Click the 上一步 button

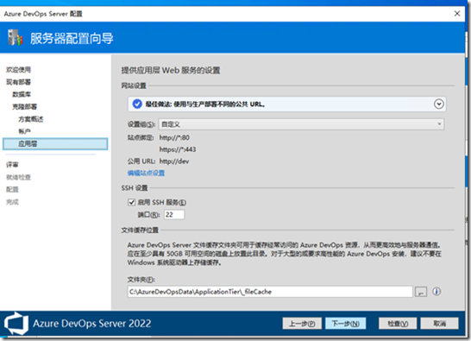click(302, 324)
